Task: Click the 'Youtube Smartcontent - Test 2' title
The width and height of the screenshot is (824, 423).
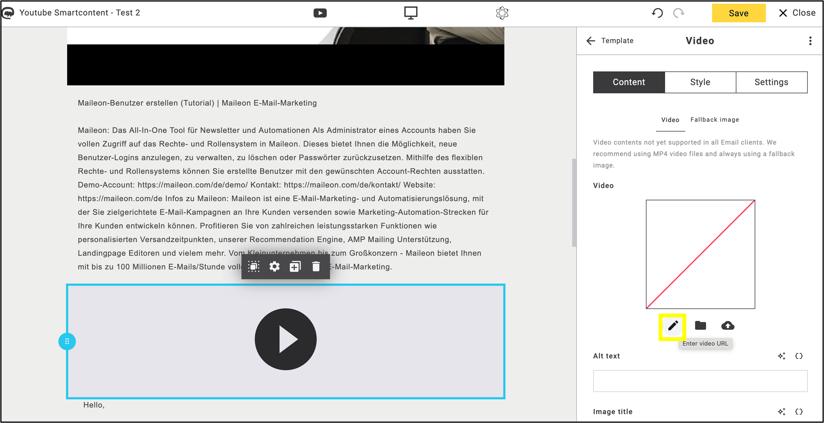Action: 80,13
